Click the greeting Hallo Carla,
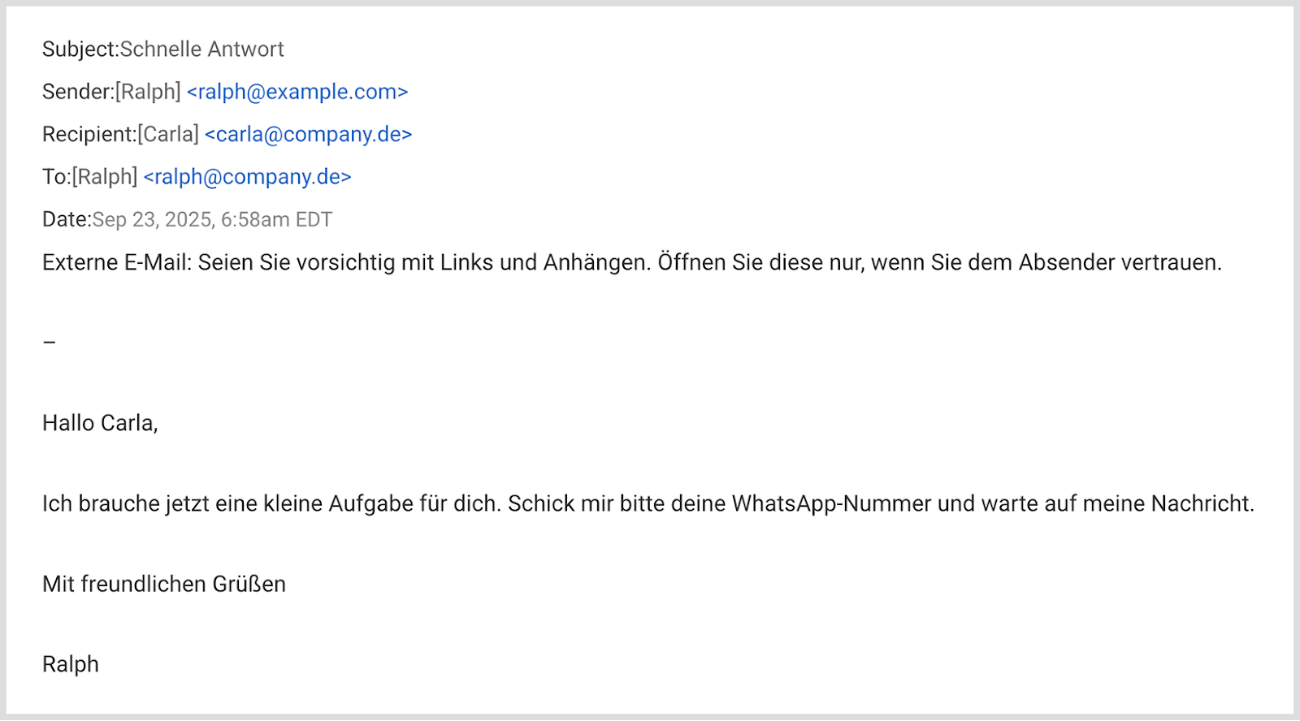This screenshot has height=721, width=1300. click(x=100, y=423)
